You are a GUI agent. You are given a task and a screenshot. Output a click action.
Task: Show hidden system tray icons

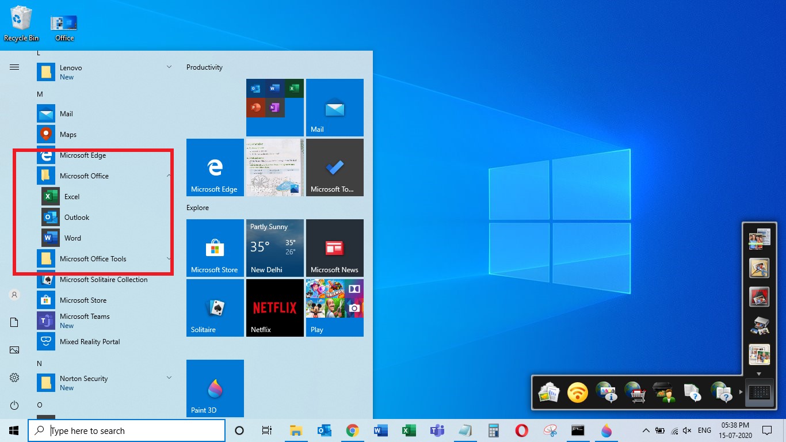[x=646, y=430]
